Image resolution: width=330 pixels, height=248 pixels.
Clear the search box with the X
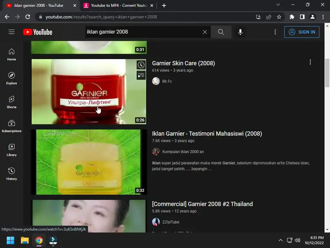(x=205, y=32)
